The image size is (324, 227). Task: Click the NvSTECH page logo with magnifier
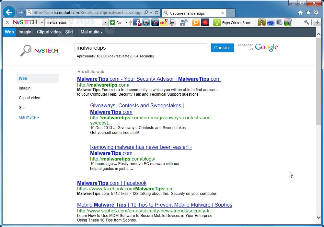click(40, 51)
